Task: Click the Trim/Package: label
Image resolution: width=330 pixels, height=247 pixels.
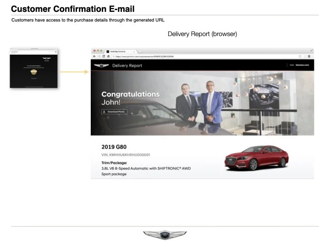Action: (114, 163)
